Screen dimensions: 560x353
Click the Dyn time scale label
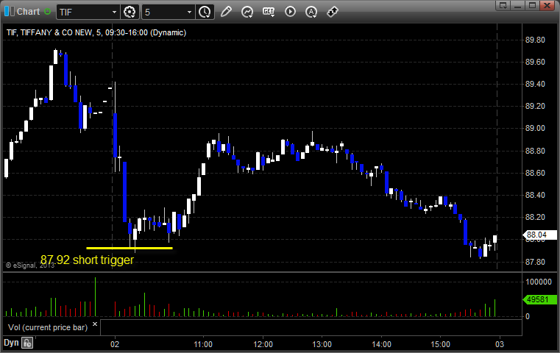[x=11, y=343]
